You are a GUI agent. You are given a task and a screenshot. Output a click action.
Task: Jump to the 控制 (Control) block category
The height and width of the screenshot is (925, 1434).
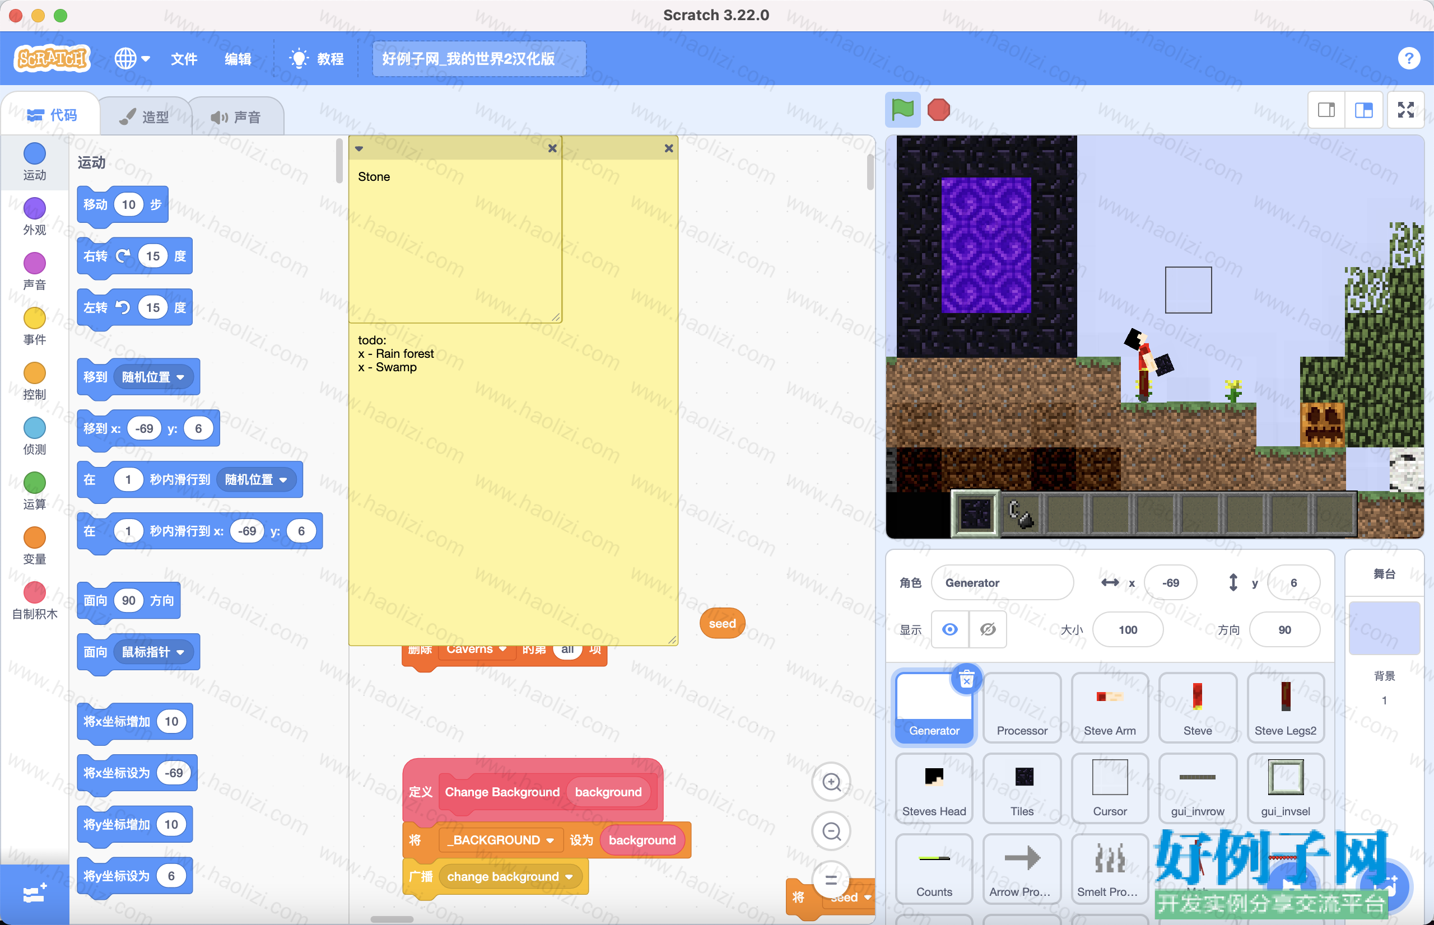pyautogui.click(x=34, y=381)
